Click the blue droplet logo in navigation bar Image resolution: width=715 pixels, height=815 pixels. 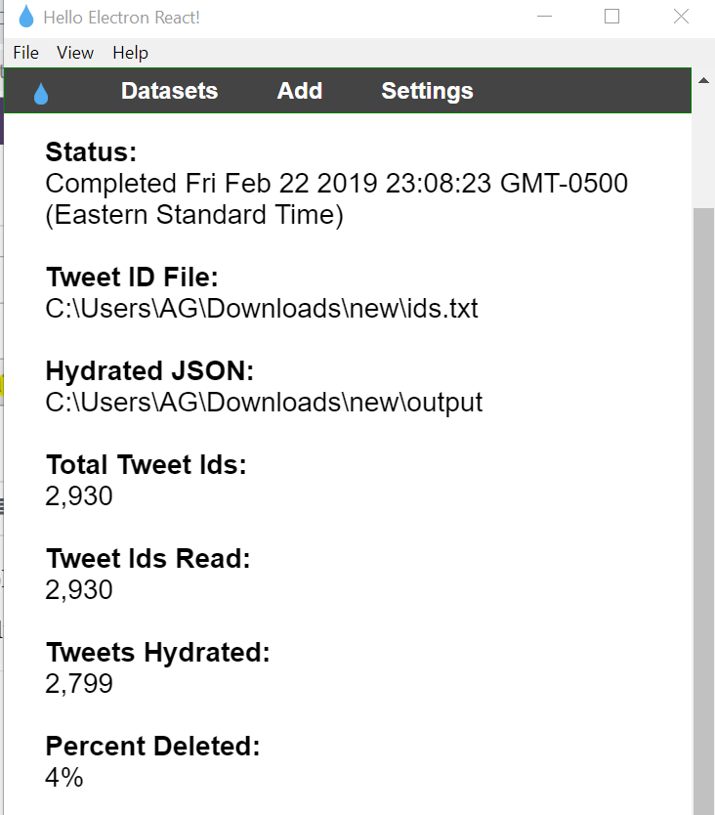[x=40, y=93]
